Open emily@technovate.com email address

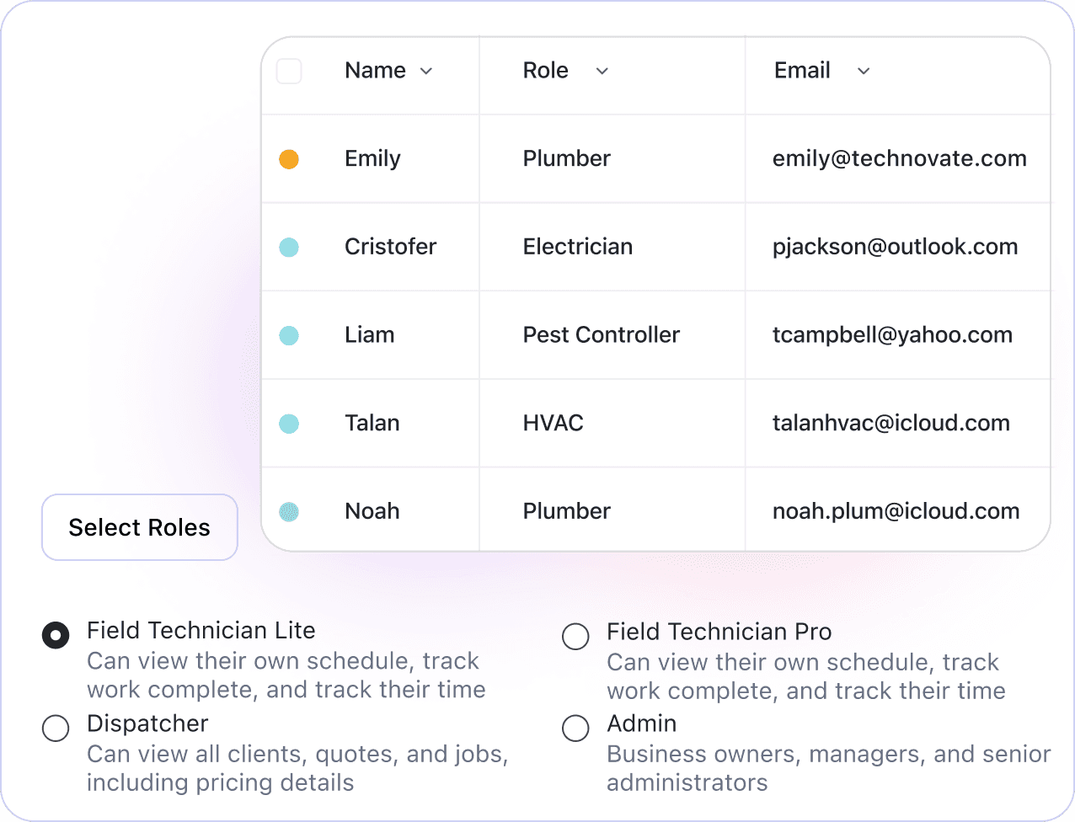coord(899,159)
